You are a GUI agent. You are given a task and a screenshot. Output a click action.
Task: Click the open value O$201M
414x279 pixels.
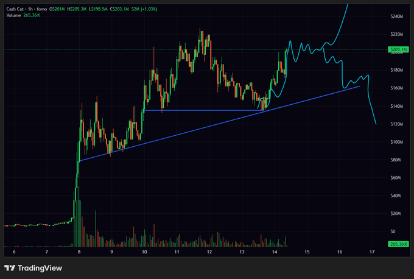click(x=57, y=9)
